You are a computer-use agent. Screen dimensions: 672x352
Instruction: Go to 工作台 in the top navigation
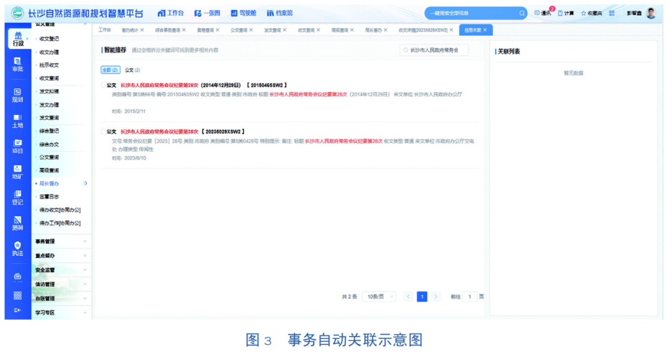(170, 13)
